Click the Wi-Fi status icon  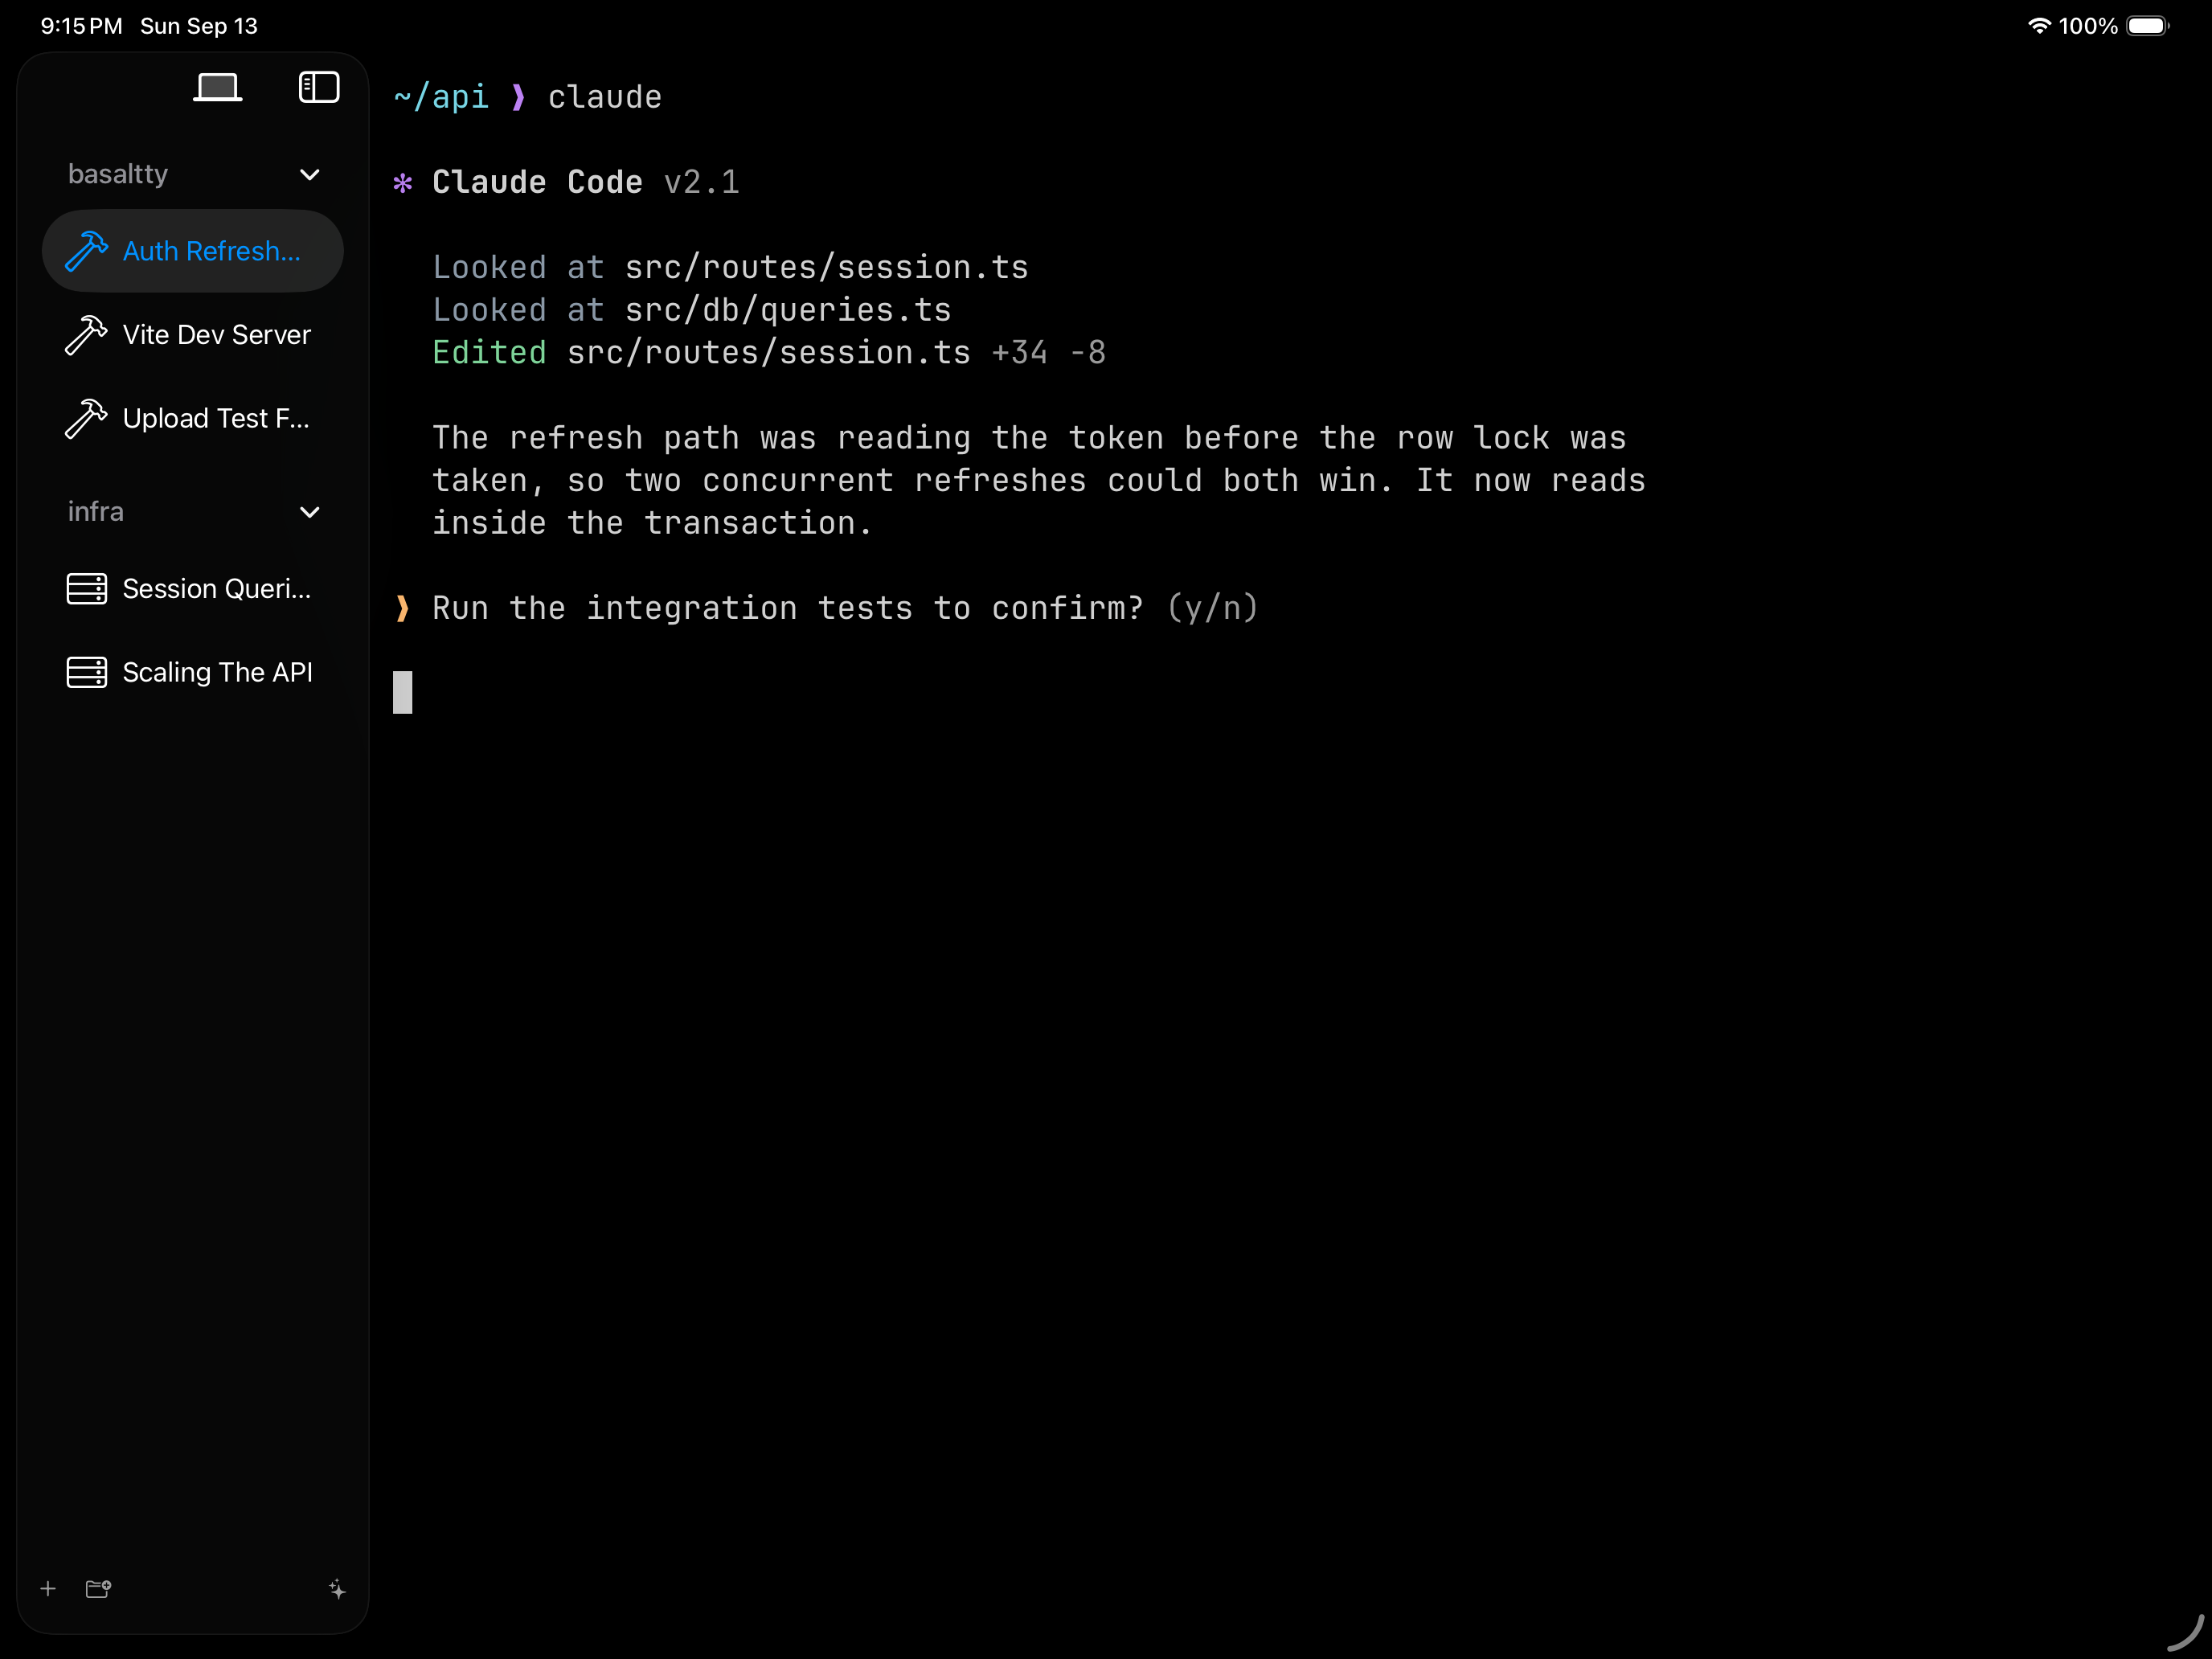point(2039,26)
